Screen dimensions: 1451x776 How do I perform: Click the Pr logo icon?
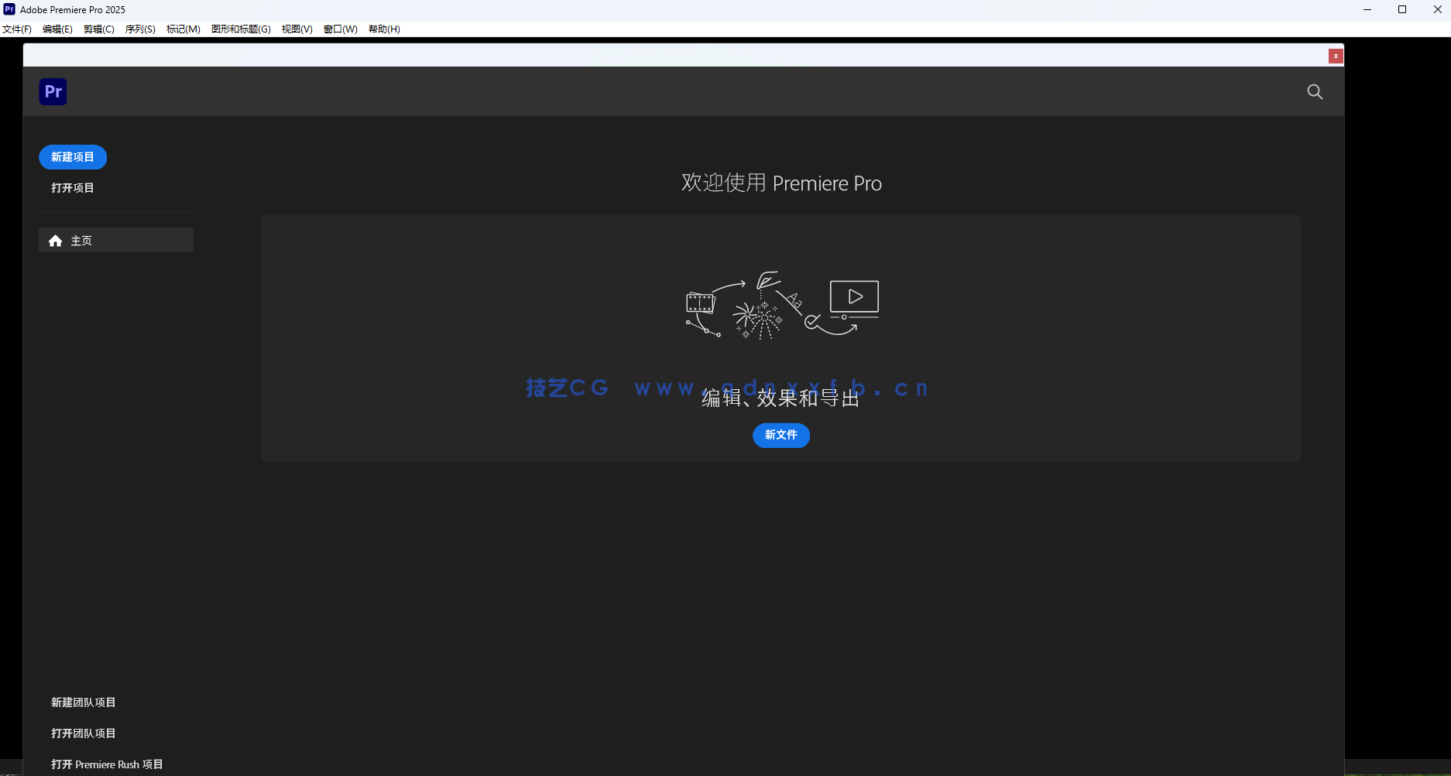52,91
